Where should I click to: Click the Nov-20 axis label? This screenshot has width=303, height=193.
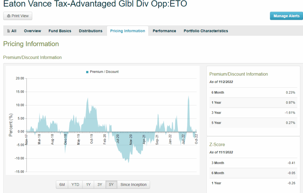click(x=131, y=139)
